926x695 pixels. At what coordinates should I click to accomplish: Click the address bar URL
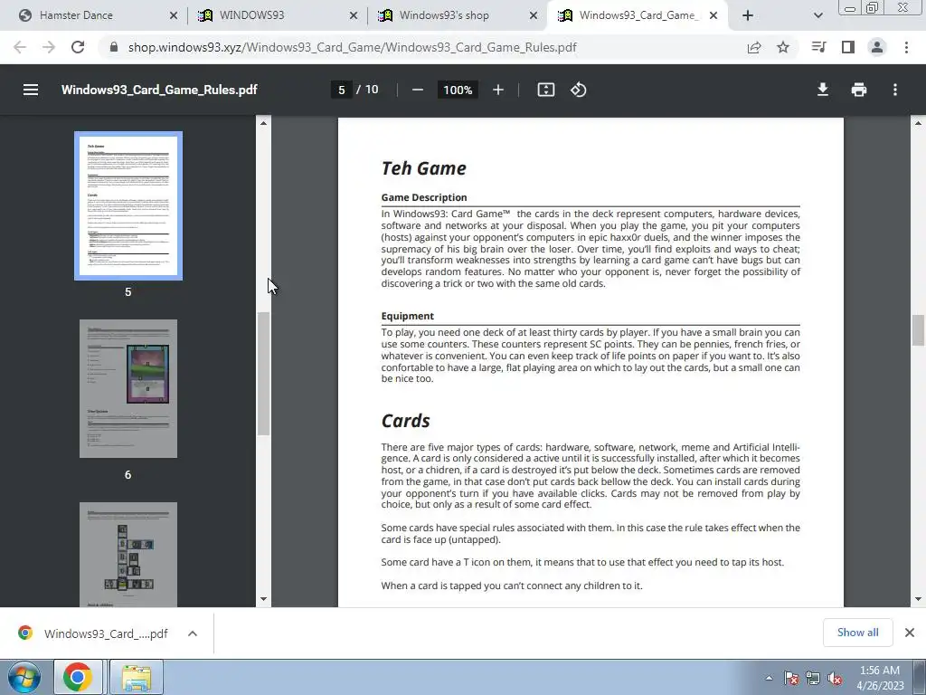[352, 47]
